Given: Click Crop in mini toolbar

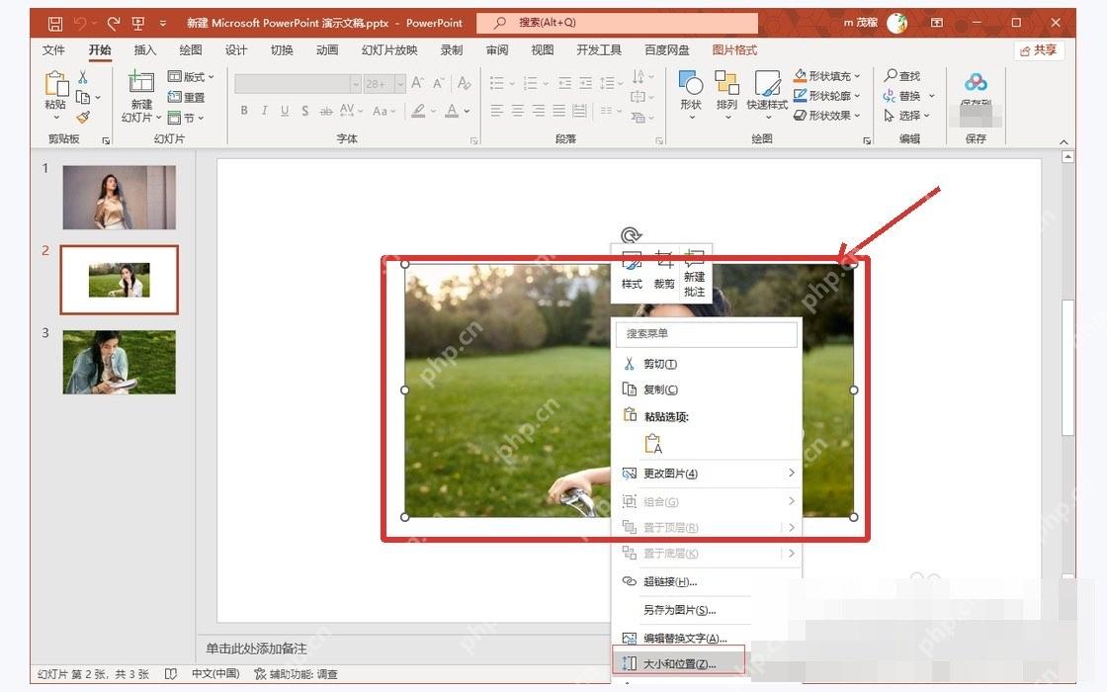Looking at the screenshot, I should click(x=663, y=271).
